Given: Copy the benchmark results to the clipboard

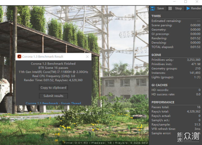Looking at the screenshot, I should click(53, 88).
